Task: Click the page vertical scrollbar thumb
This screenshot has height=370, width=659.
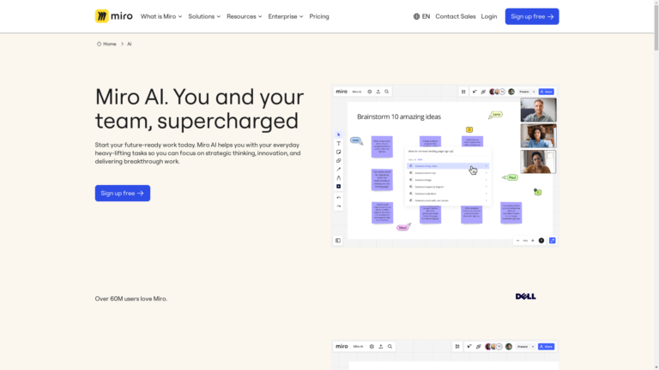Action: (656, 27)
